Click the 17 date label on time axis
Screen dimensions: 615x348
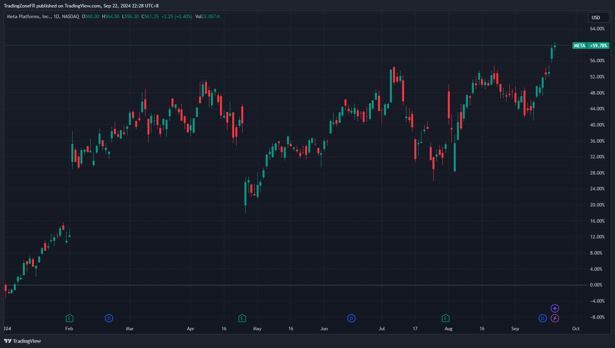point(415,329)
